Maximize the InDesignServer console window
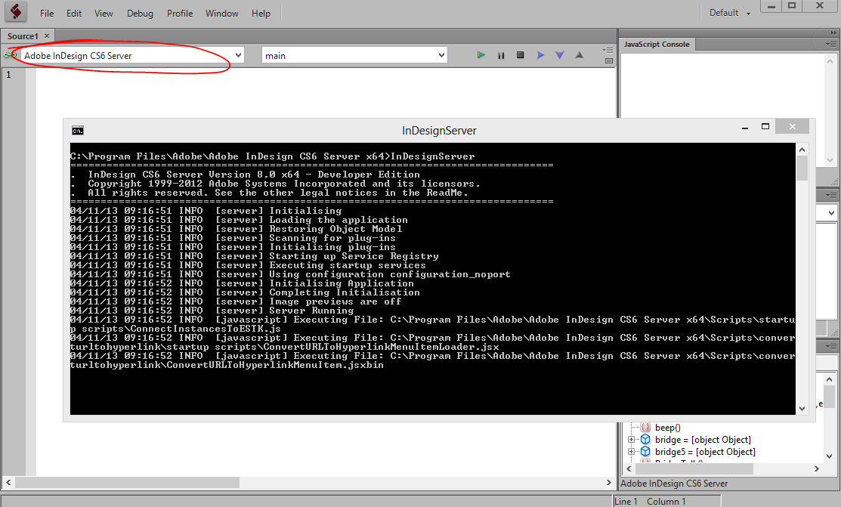 [x=765, y=127]
